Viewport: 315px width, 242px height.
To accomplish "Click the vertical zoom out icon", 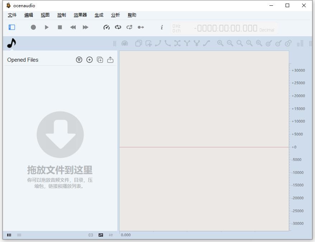I will pos(278,43).
